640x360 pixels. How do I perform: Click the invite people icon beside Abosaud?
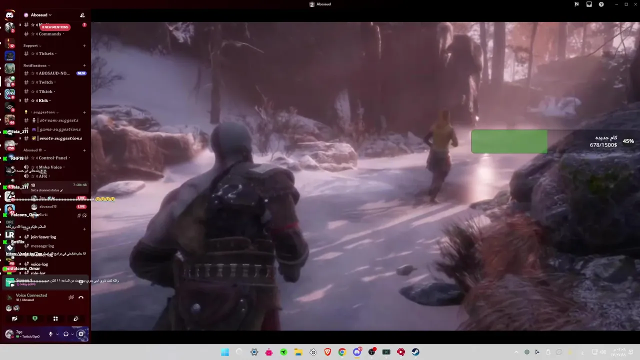click(82, 15)
